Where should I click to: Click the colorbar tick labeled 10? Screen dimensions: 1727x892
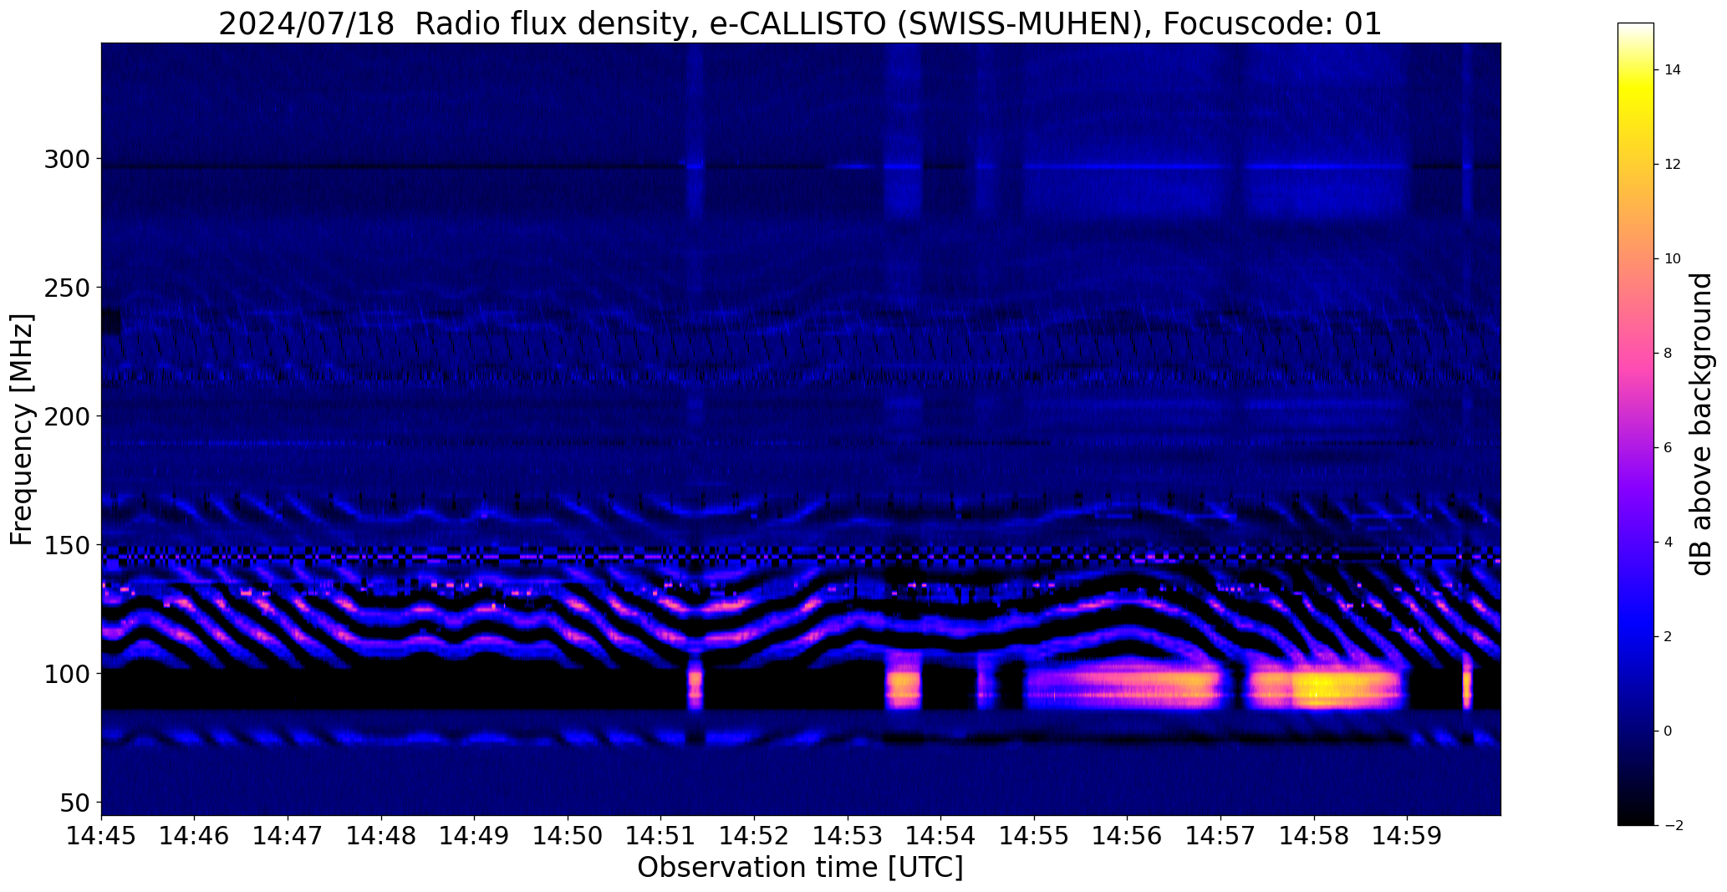(1672, 259)
